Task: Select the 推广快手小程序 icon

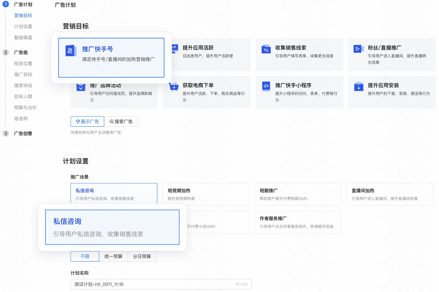Action: (265, 87)
